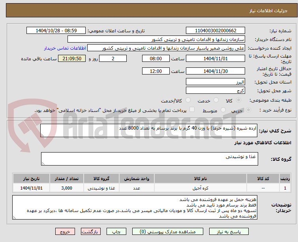Click the table date cell 1404/11/01
Image resolution: width=298 pixels, height=242 pixels.
click(x=31, y=188)
